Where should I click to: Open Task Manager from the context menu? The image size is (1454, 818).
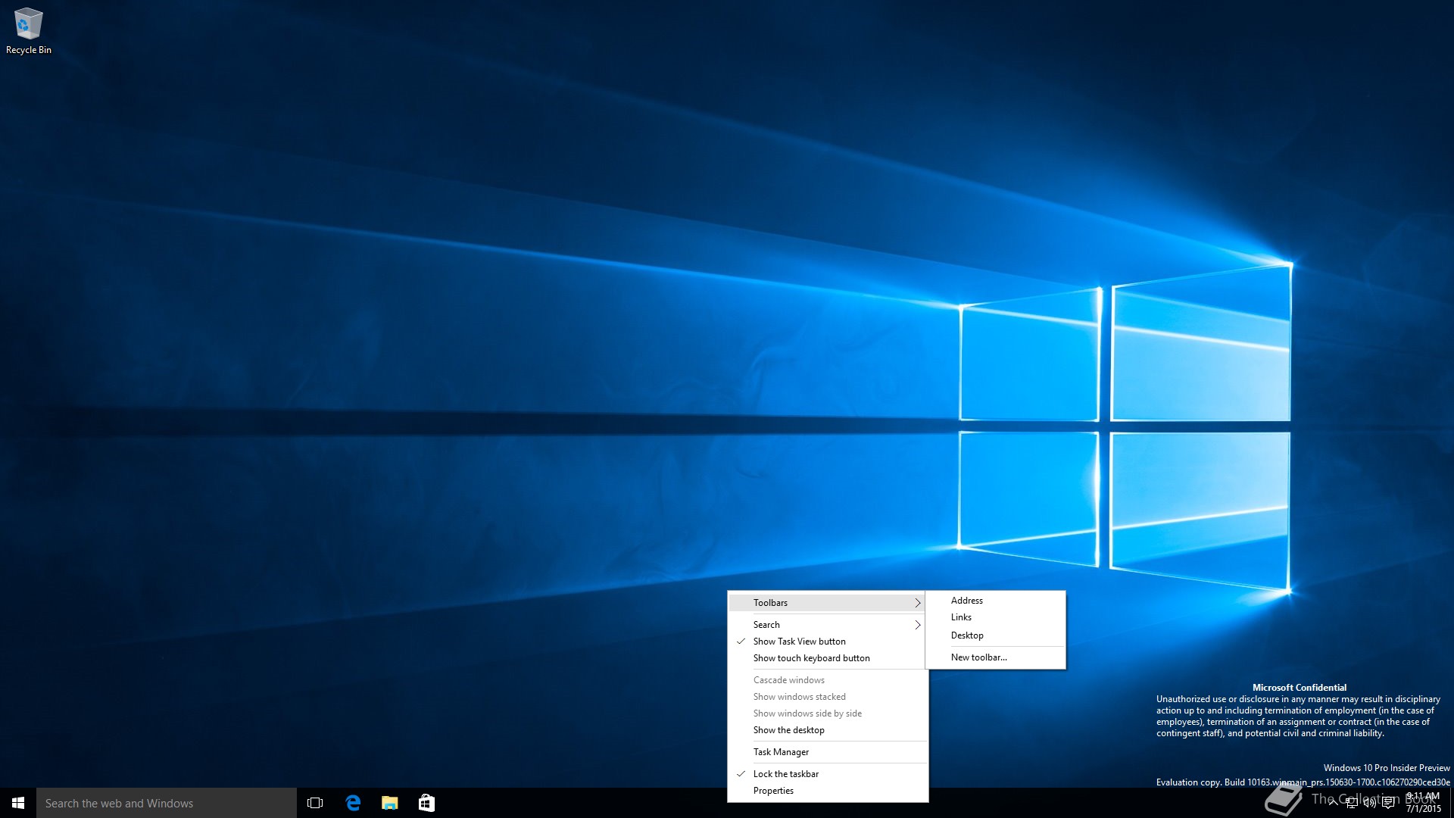pyautogui.click(x=827, y=752)
